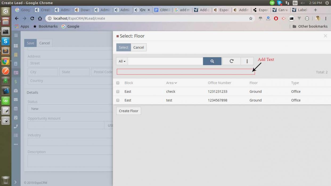The height and width of the screenshot is (186, 331).
Task: Check the row with area 'test'
Action: (x=118, y=100)
